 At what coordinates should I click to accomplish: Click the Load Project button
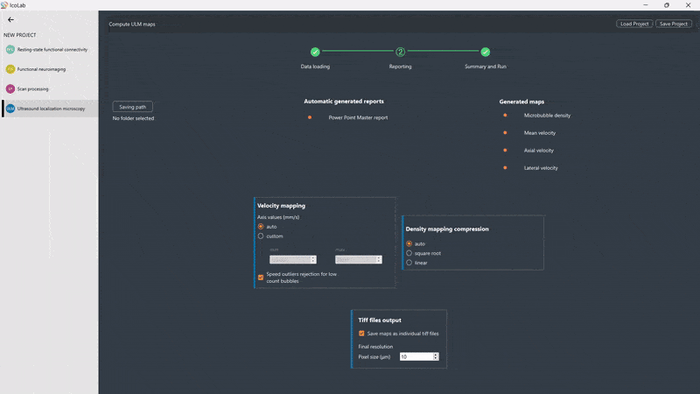[x=634, y=24]
